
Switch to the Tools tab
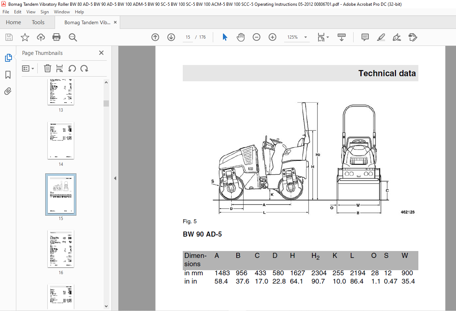(x=38, y=22)
